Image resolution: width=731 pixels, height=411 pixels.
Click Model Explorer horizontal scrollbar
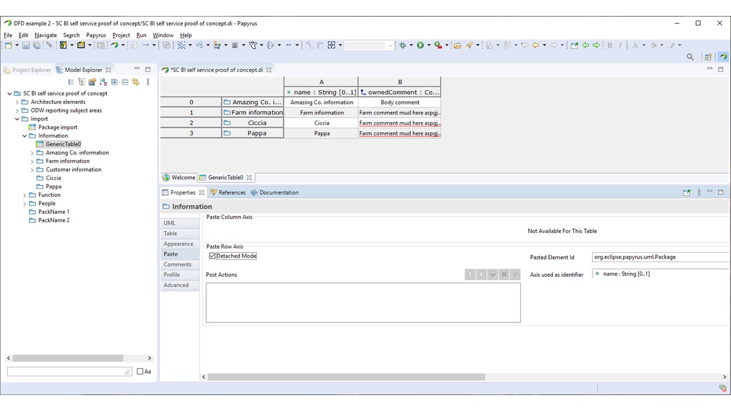[x=68, y=358]
